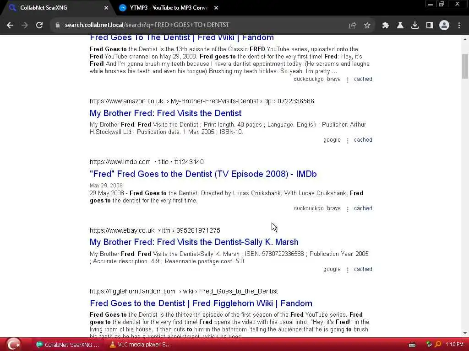Open My Brother Fred Sally K. Marsh eBay result
Screen dimensions: 469x351
(x=194, y=242)
